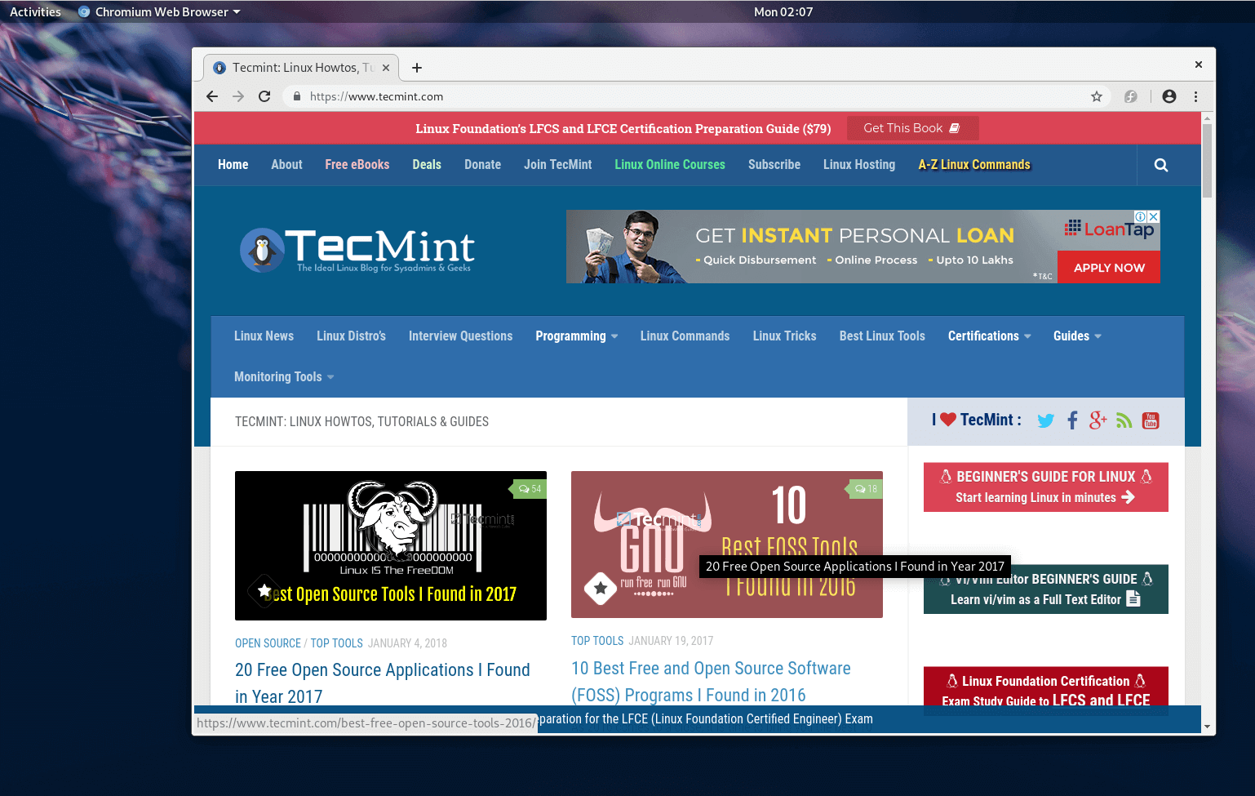Viewport: 1255px width, 796px height.
Task: Click the site search magnifier icon
Action: (1161, 165)
